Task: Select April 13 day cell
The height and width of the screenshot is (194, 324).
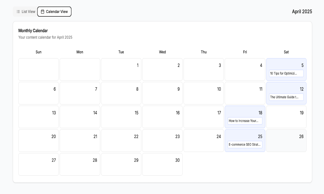Action: pyautogui.click(x=39, y=117)
